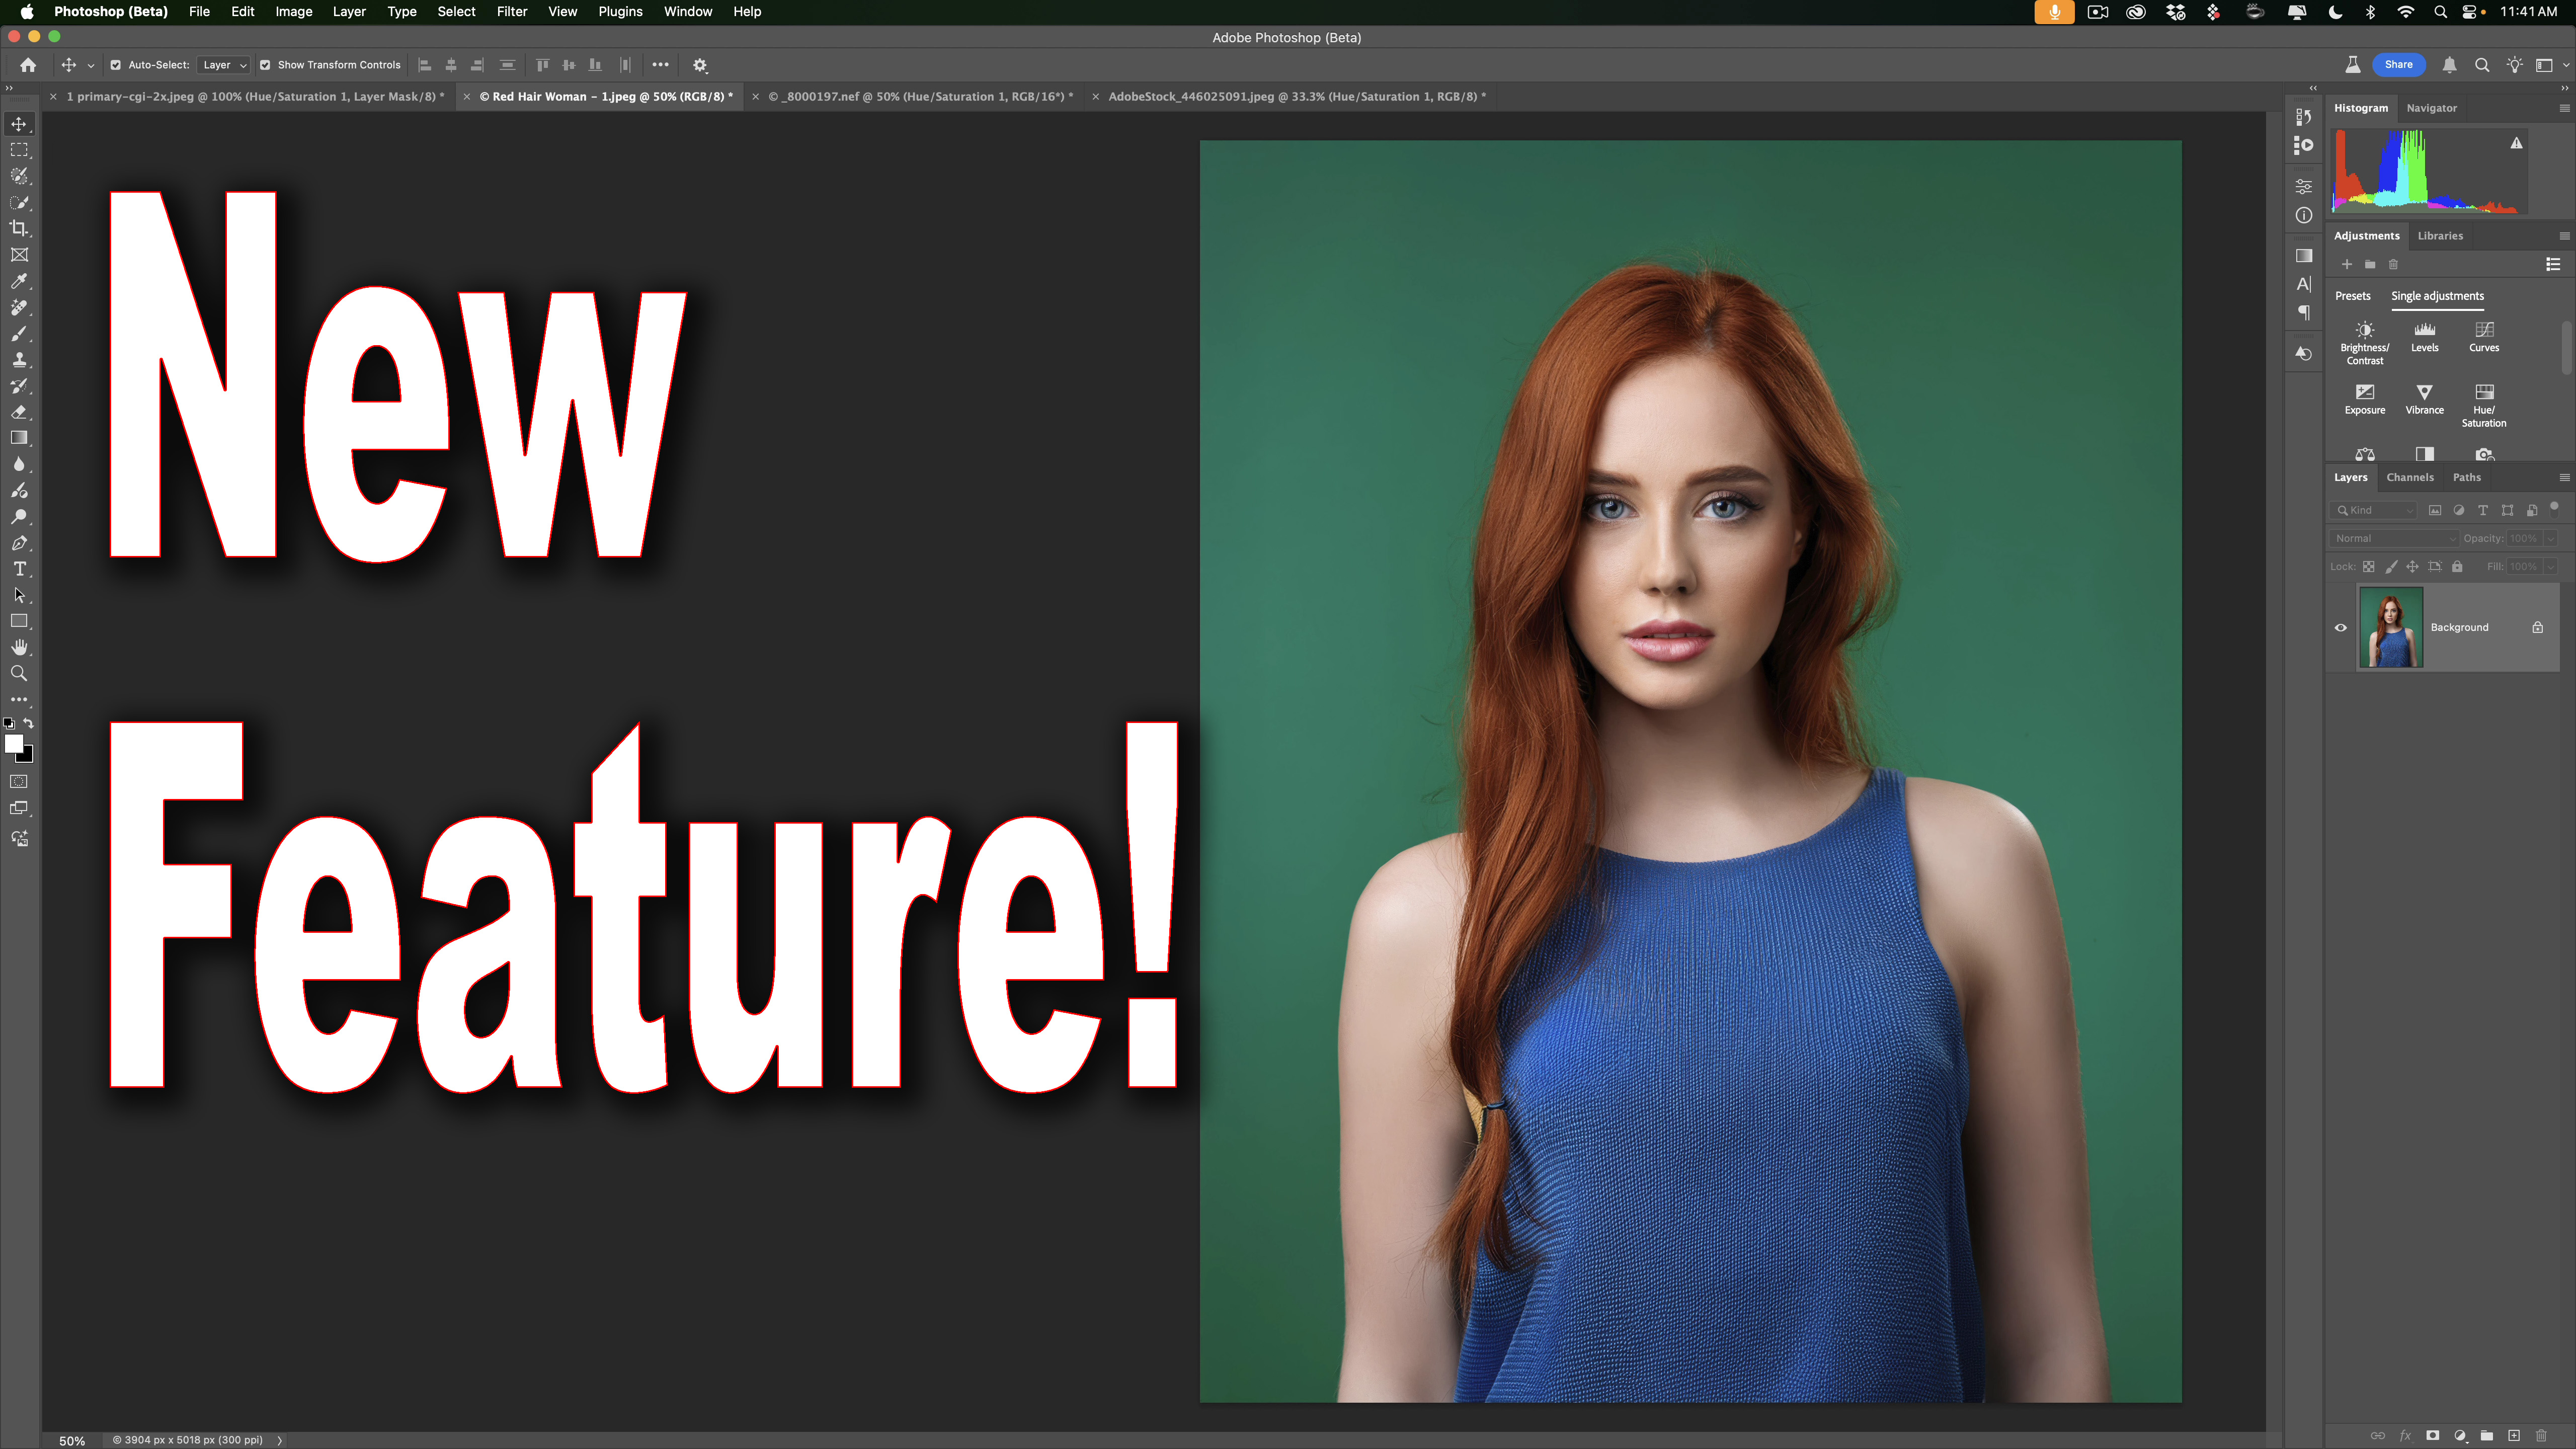Open the Plugins menu
This screenshot has width=2576, height=1449.
(620, 12)
